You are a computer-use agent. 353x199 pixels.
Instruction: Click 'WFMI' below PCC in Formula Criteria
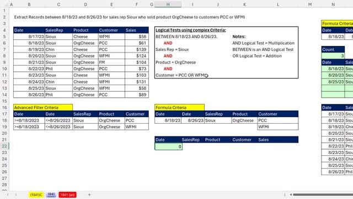pos(278,127)
